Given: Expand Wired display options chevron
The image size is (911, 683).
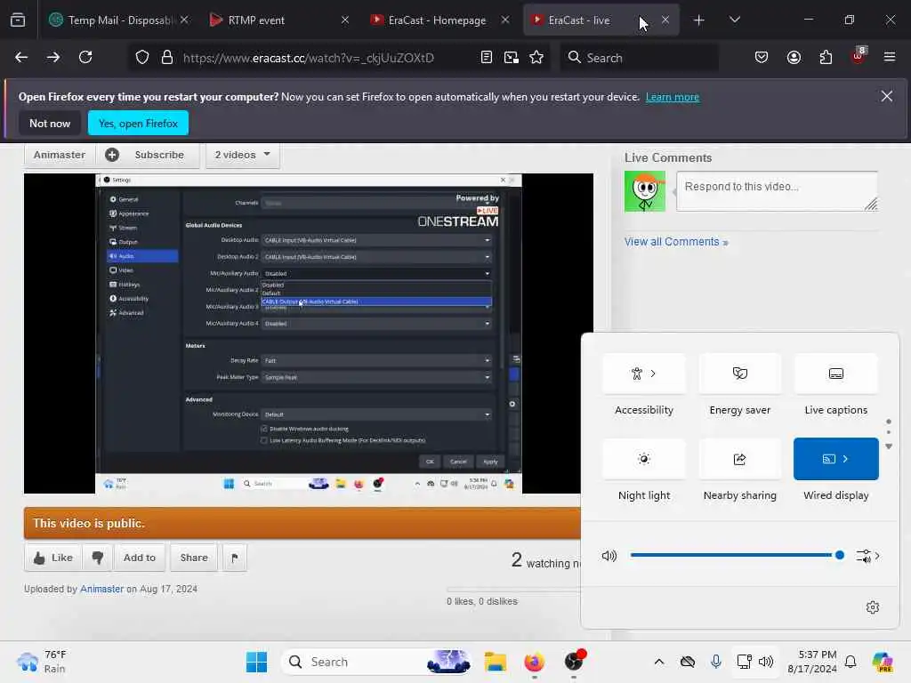Looking at the screenshot, I should click(x=845, y=459).
